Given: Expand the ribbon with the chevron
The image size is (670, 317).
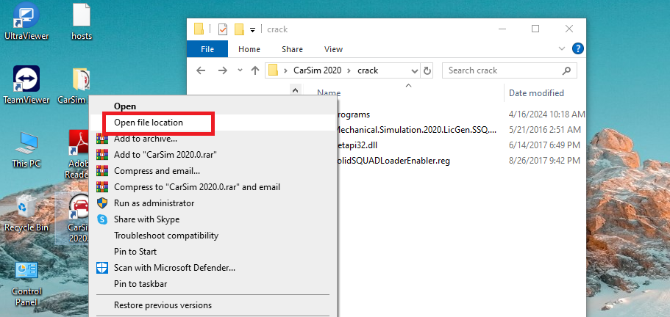Looking at the screenshot, I should (x=563, y=49).
